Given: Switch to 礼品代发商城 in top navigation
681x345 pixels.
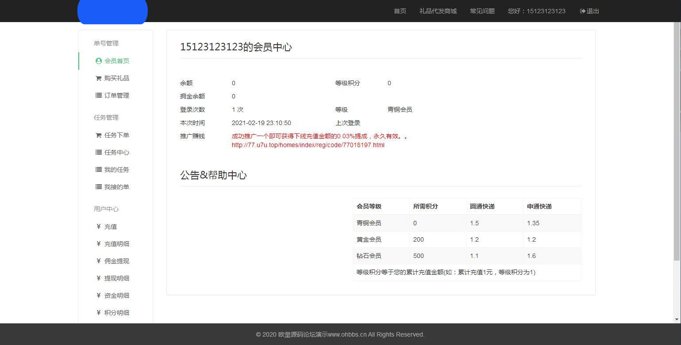Looking at the screenshot, I should click(438, 11).
